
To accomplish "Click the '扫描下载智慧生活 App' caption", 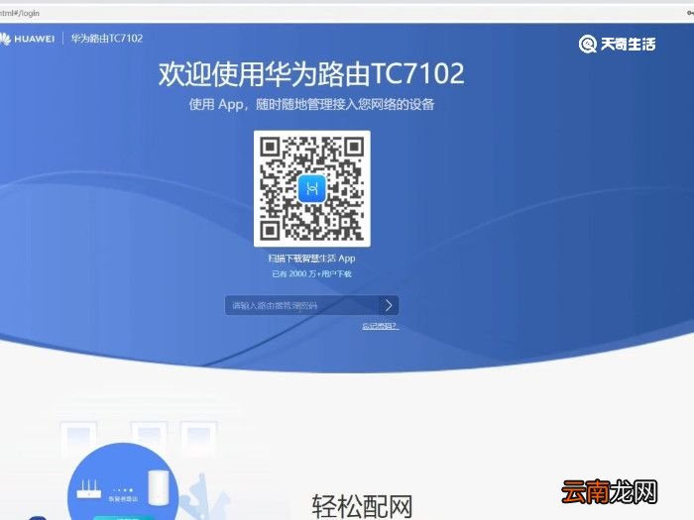I will 311,259.
